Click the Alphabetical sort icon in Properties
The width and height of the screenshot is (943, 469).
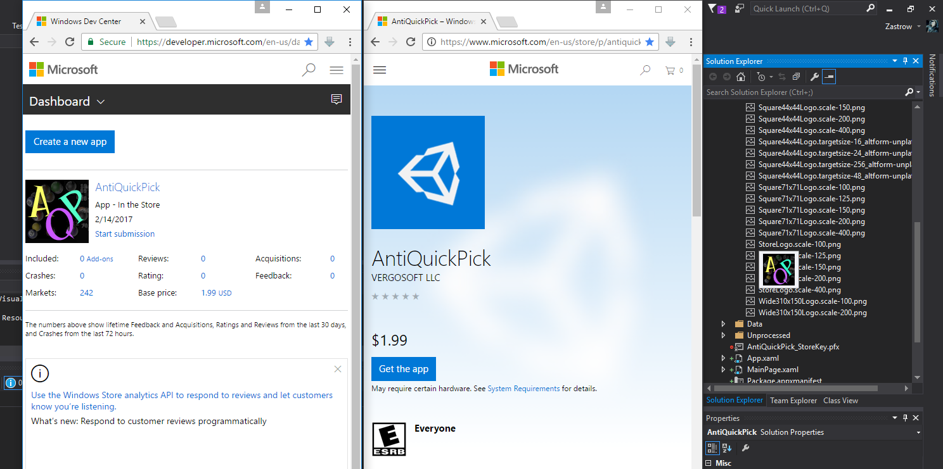coord(727,448)
